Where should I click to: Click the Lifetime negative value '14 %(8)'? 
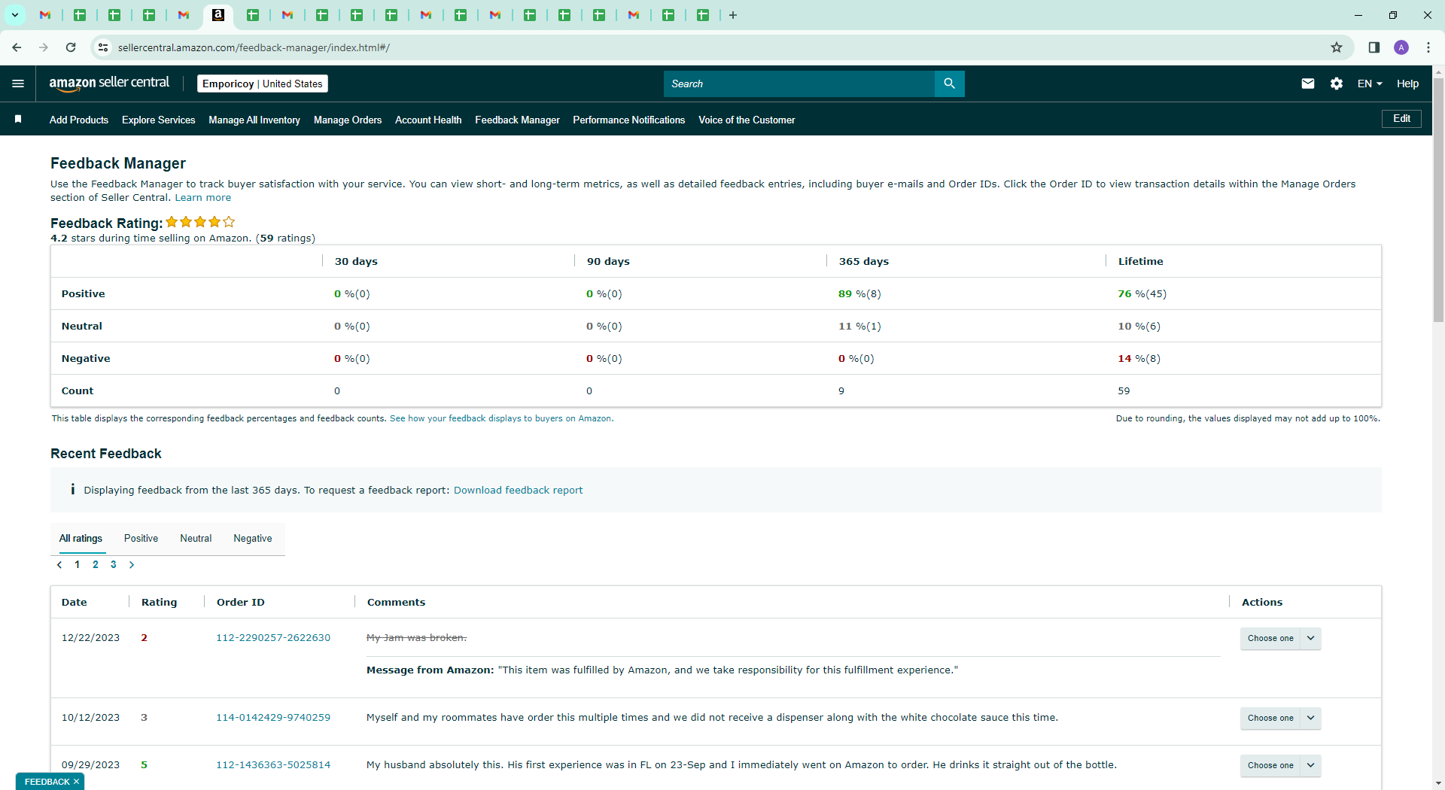[x=1139, y=359]
